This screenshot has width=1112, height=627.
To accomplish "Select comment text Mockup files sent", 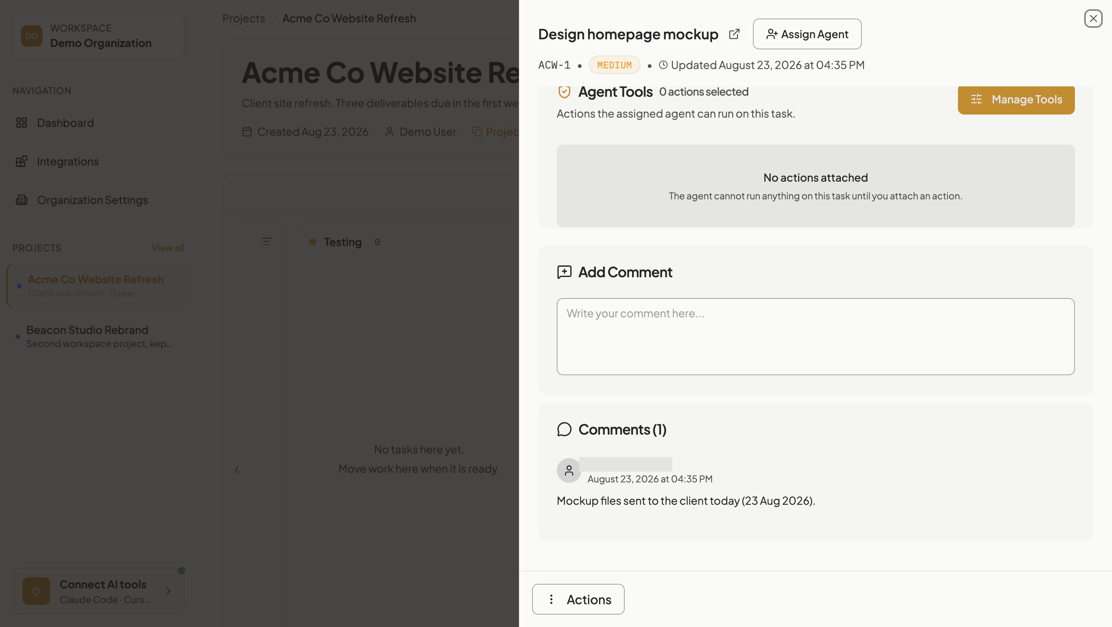I will (x=686, y=501).
